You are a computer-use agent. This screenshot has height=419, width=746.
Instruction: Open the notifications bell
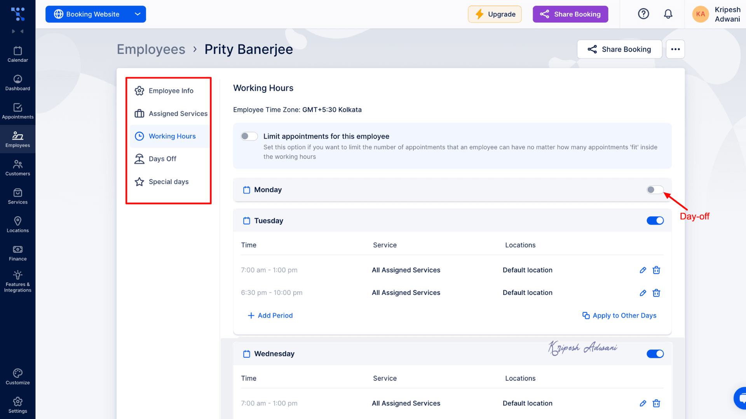[x=668, y=14]
